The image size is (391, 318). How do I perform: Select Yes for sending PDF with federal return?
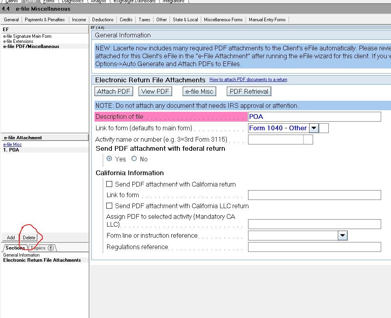click(109, 159)
